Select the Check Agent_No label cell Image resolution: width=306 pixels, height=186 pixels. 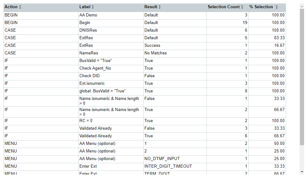(111, 68)
